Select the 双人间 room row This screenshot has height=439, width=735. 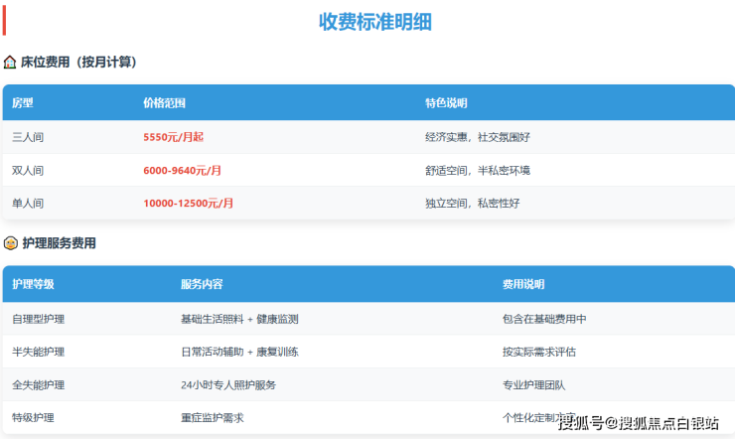coord(28,170)
